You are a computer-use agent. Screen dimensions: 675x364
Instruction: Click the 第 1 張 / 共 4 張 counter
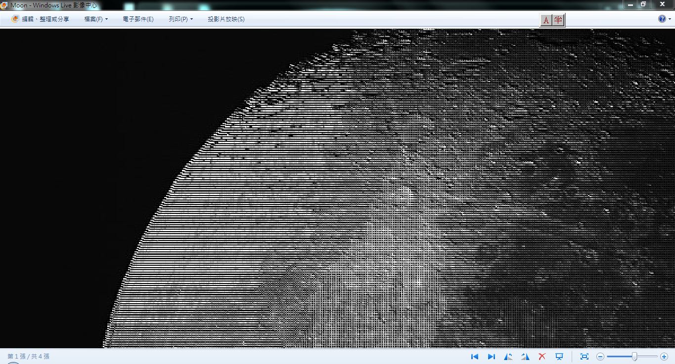pos(28,356)
